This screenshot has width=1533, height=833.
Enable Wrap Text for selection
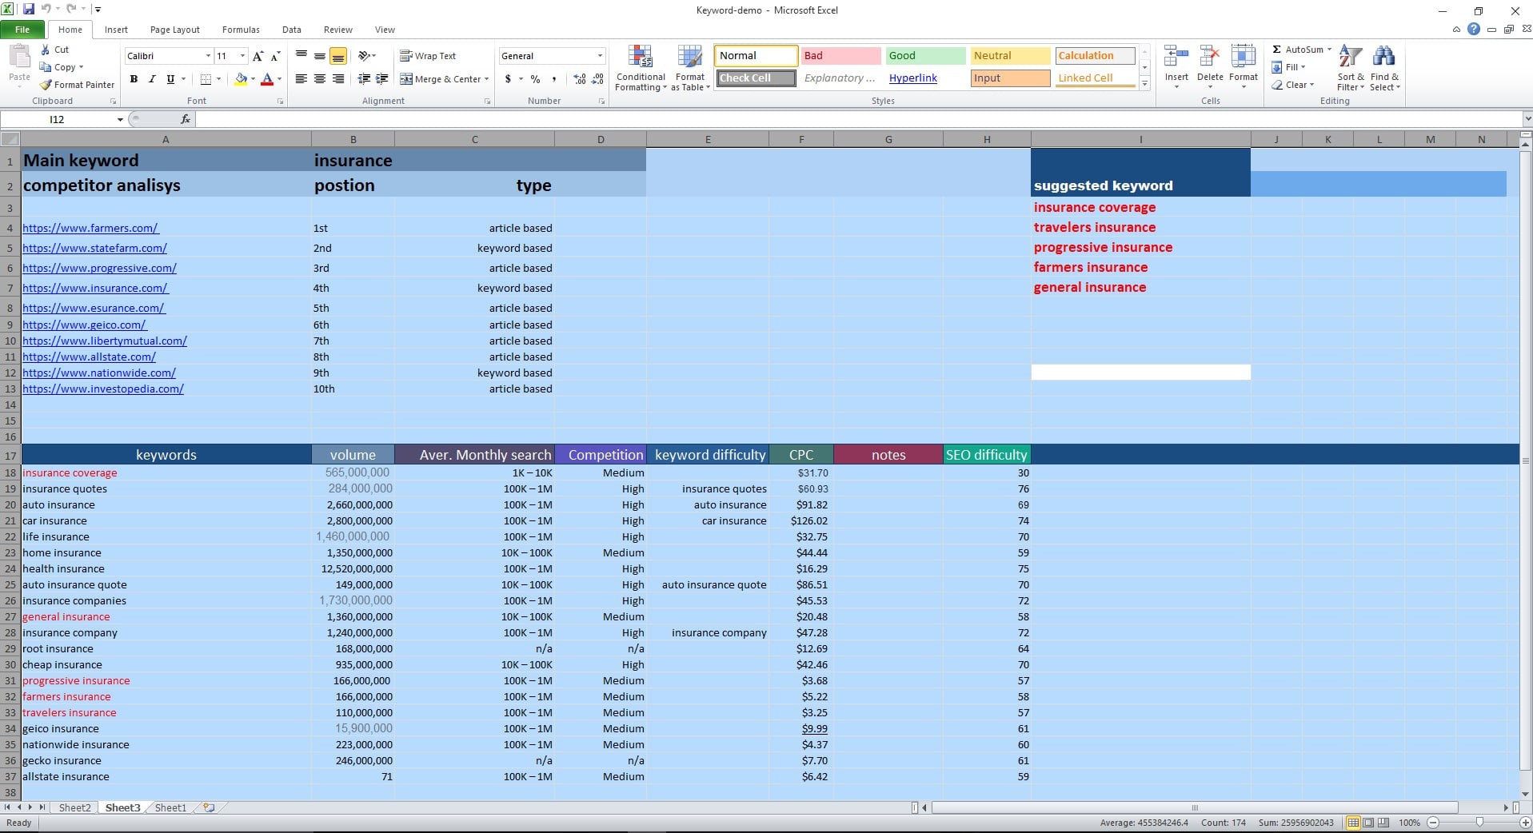pos(429,55)
